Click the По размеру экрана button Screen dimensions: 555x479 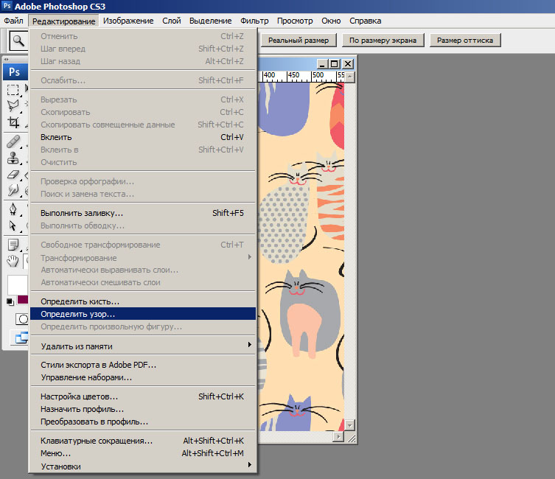[383, 41]
